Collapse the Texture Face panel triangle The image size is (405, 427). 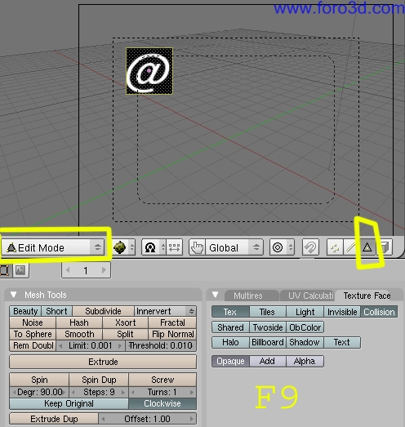click(x=216, y=295)
